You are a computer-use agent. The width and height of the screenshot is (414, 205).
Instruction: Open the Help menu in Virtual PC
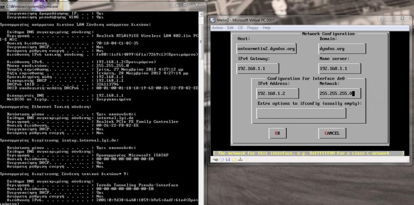click(266, 28)
